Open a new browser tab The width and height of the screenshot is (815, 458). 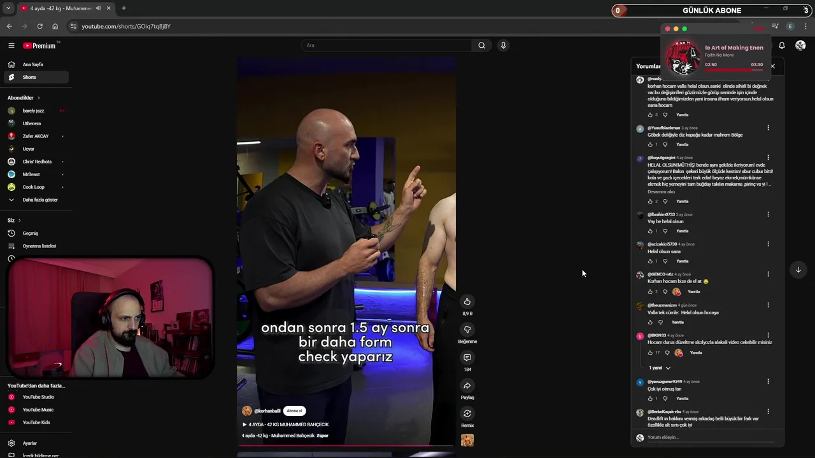124,8
